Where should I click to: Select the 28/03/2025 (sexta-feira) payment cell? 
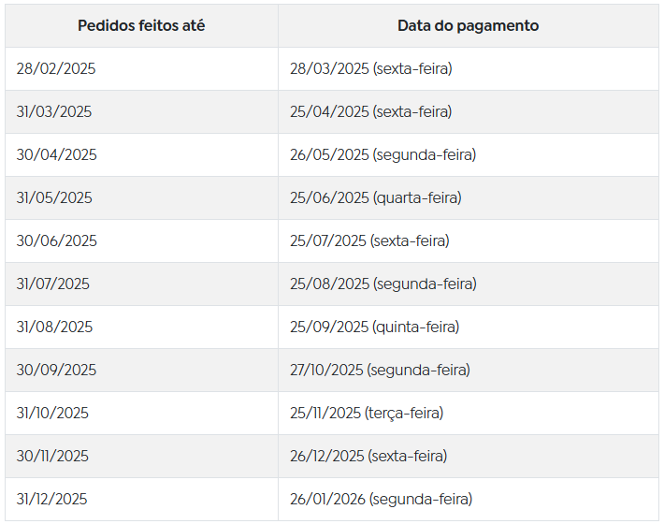(469, 68)
